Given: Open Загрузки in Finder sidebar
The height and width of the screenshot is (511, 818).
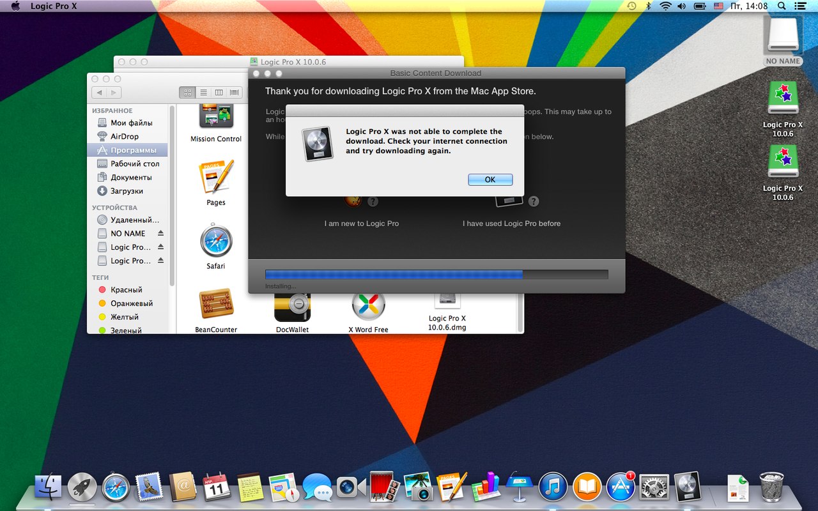Looking at the screenshot, I should (127, 191).
